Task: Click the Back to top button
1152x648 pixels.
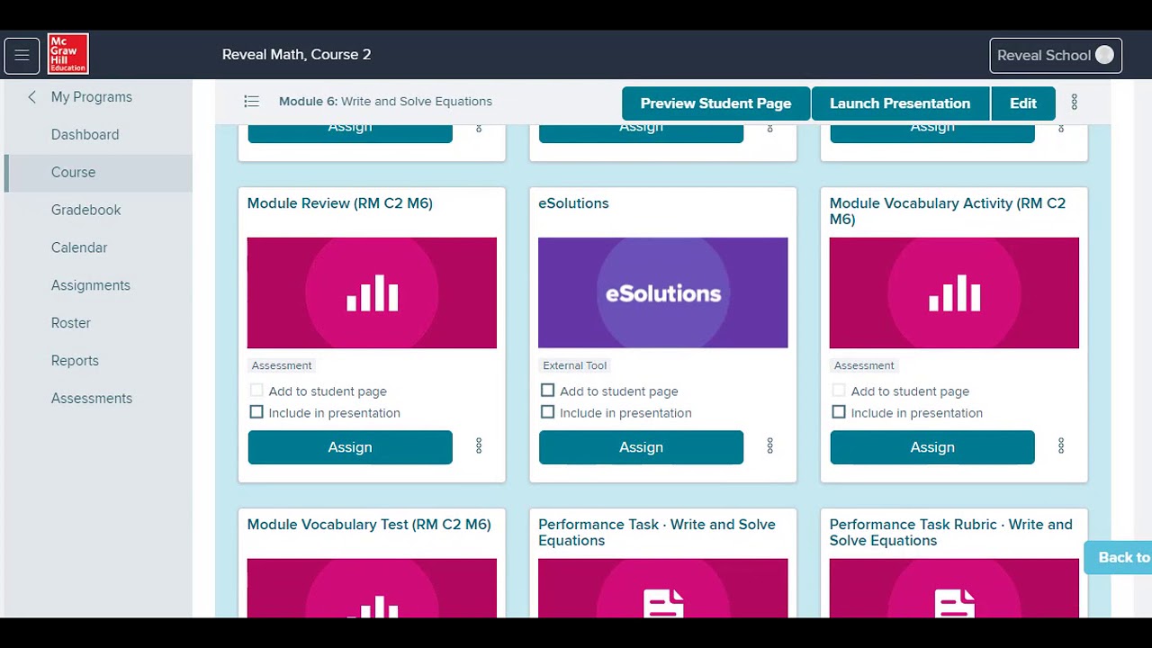Action: coord(1119,558)
